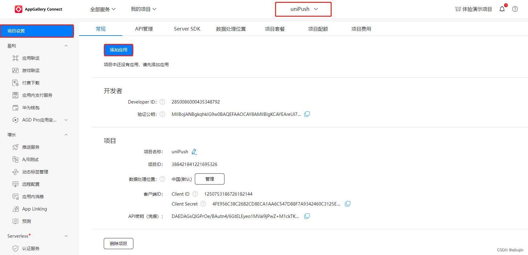Click the Client Secret string 4FE956C38C...
The width and height of the screenshot is (528, 255).
[276, 204]
